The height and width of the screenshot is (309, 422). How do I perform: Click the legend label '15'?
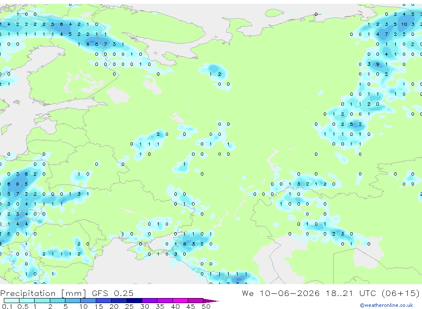click(98, 306)
